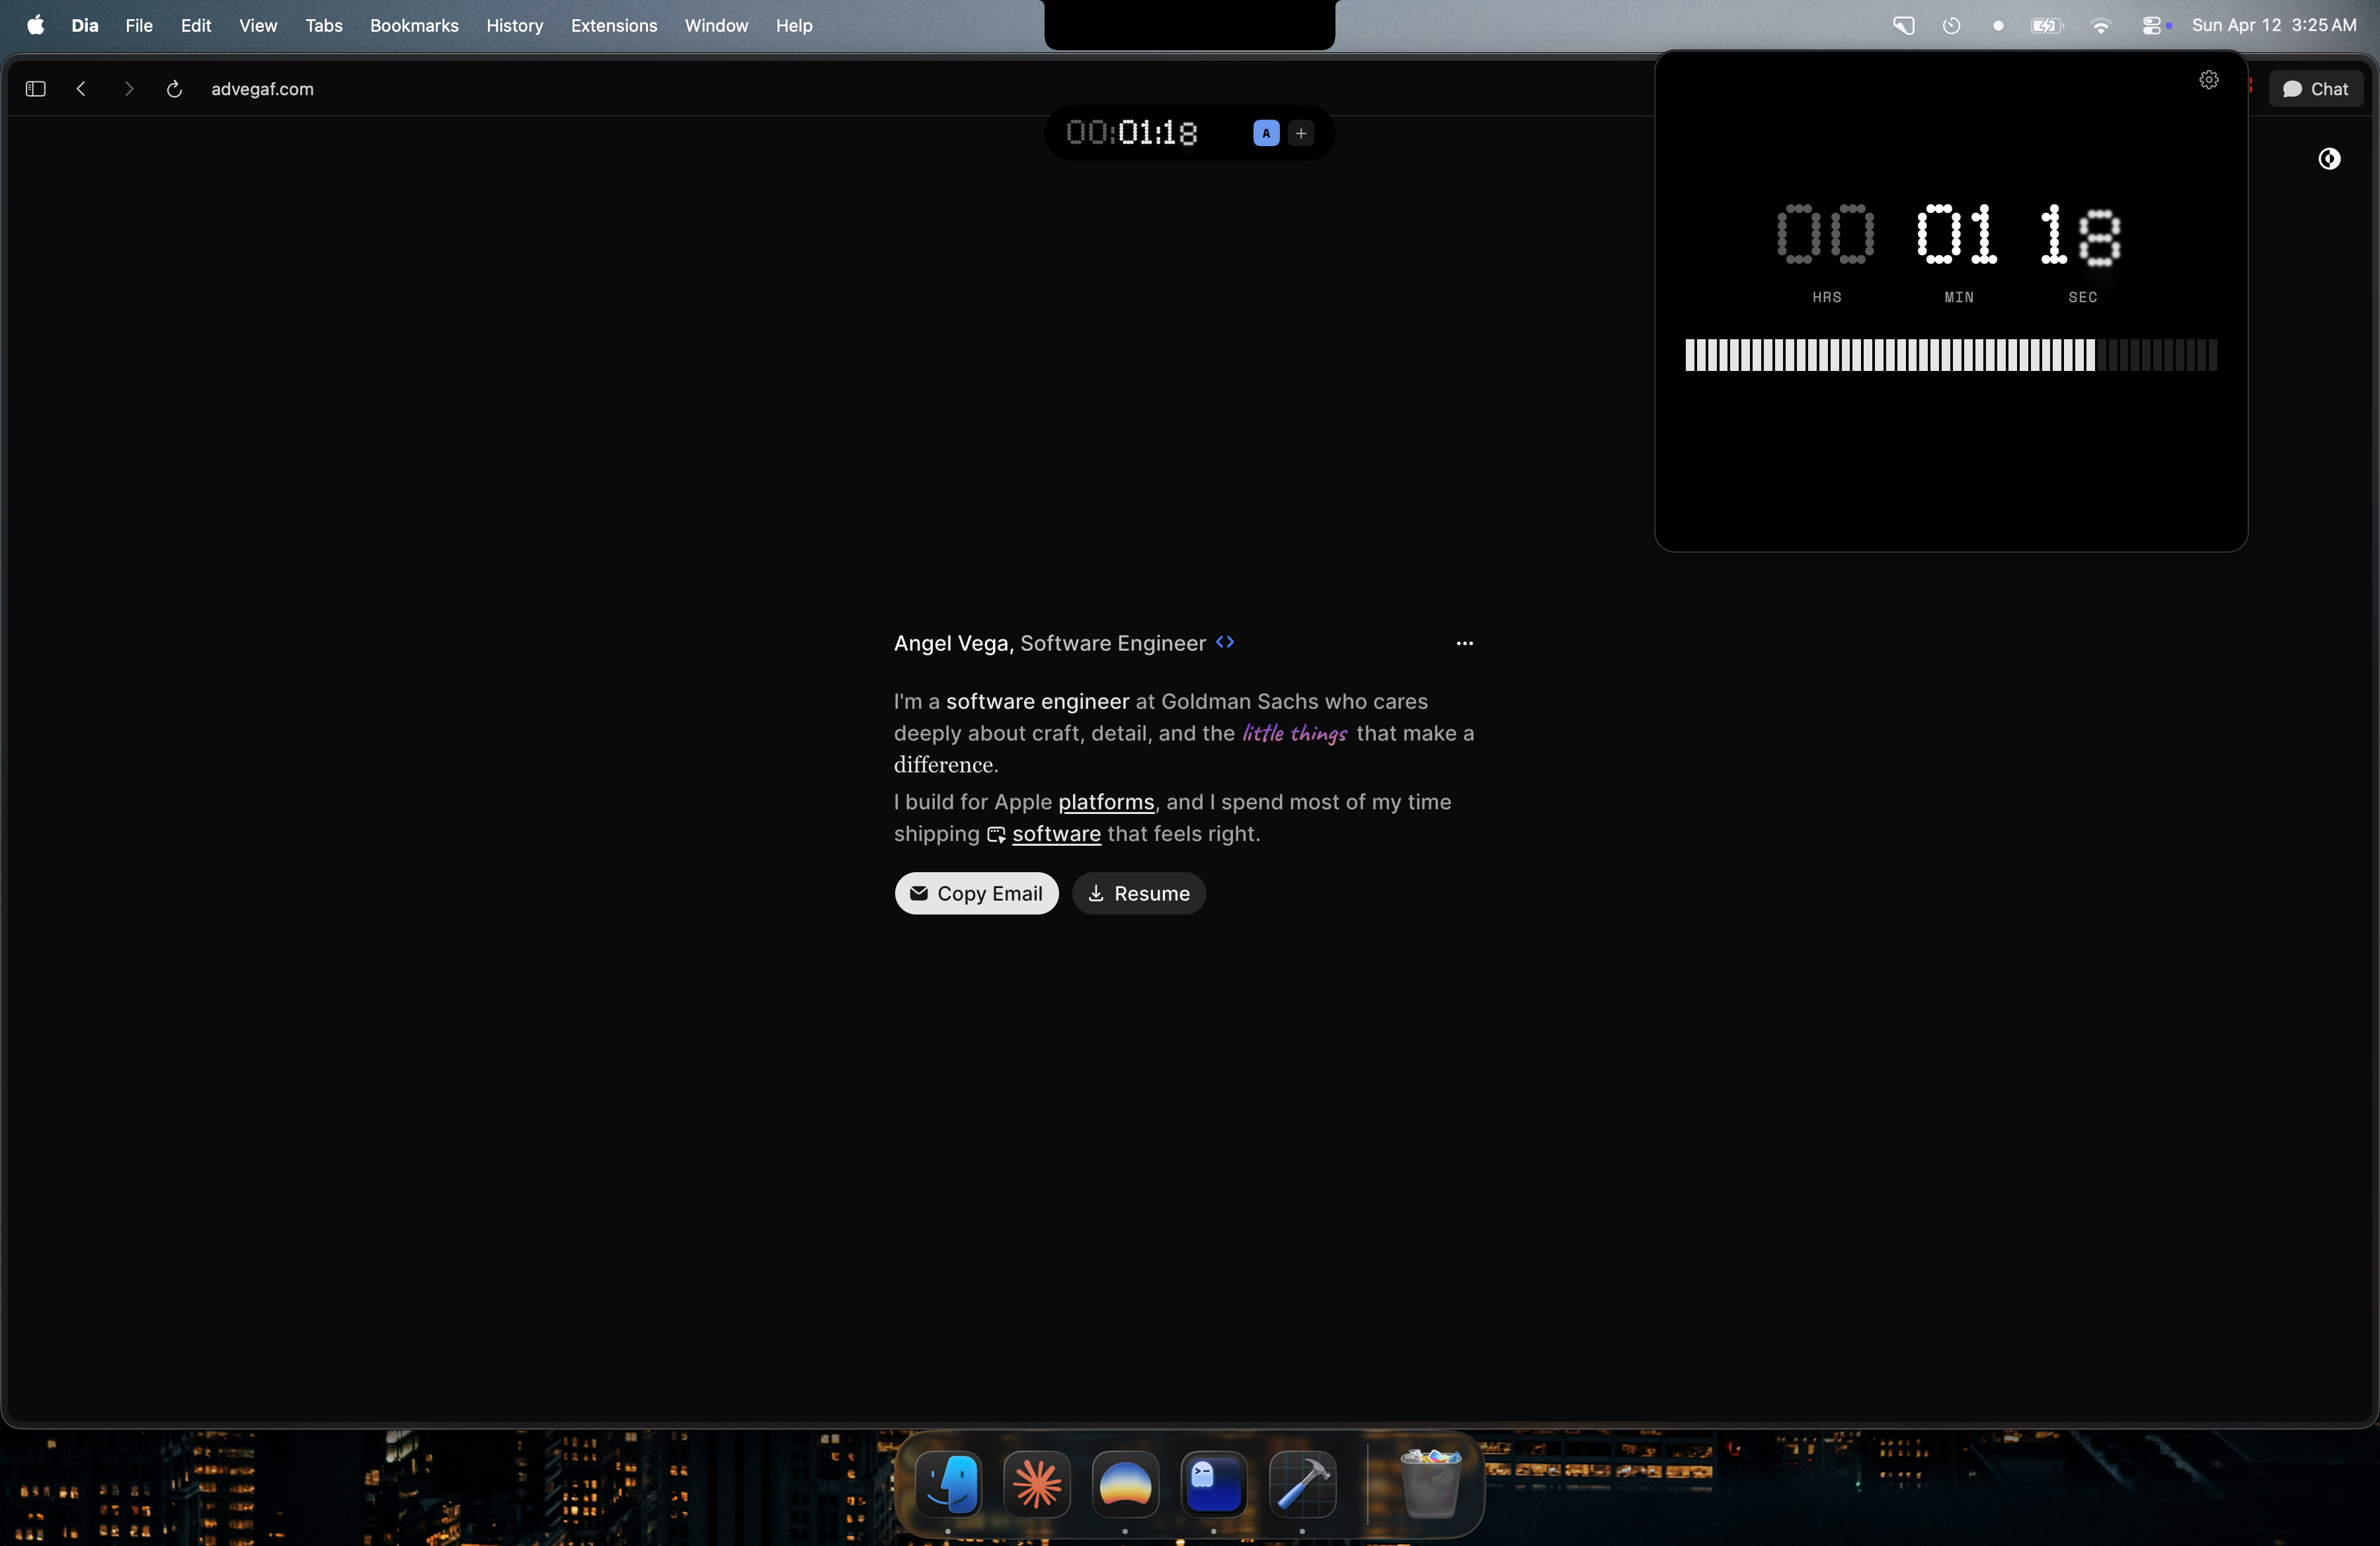Click the blue code brackets icon
The width and height of the screenshot is (2380, 1546).
pyautogui.click(x=1224, y=642)
